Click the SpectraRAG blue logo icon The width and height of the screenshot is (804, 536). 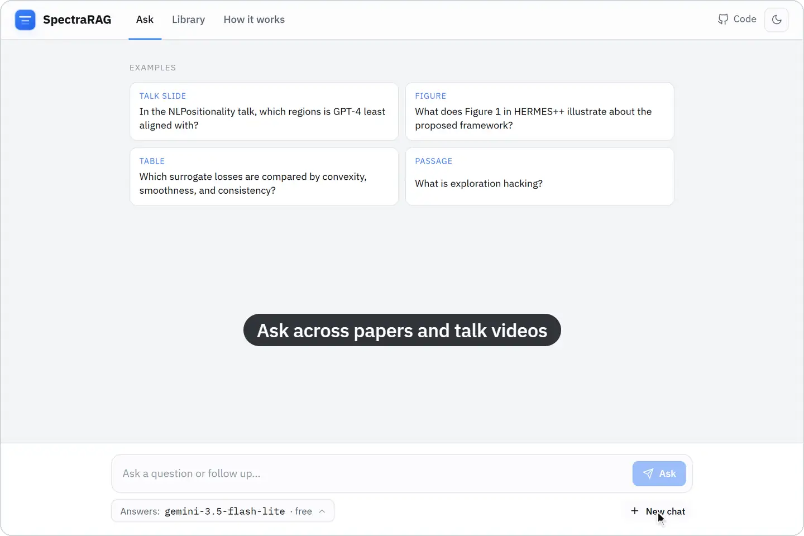click(25, 20)
